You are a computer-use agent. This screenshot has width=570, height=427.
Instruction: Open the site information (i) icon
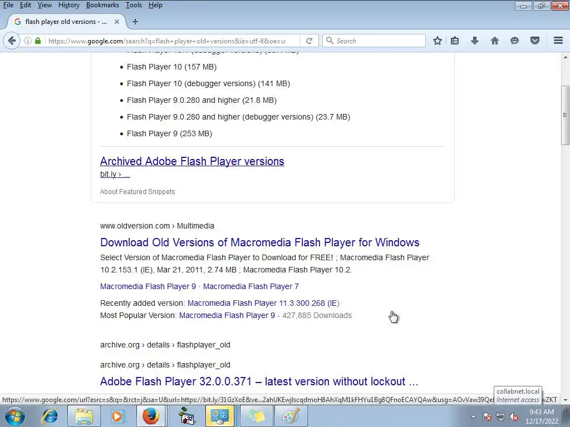tap(28, 41)
